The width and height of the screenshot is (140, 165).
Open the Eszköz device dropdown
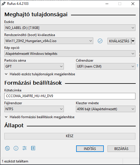pos(70,28)
